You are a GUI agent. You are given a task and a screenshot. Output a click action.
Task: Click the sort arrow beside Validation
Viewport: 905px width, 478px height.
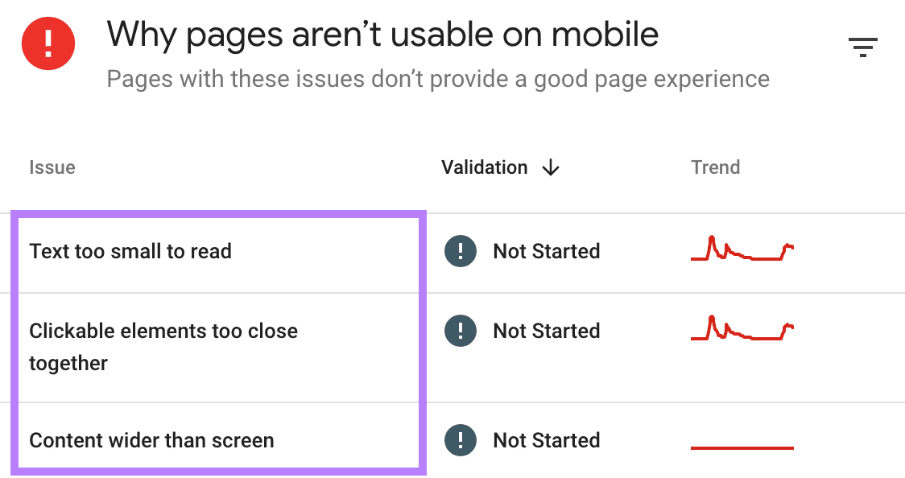551,167
